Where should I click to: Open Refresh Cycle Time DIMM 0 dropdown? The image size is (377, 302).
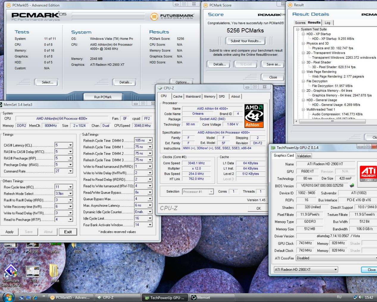coord(150,140)
